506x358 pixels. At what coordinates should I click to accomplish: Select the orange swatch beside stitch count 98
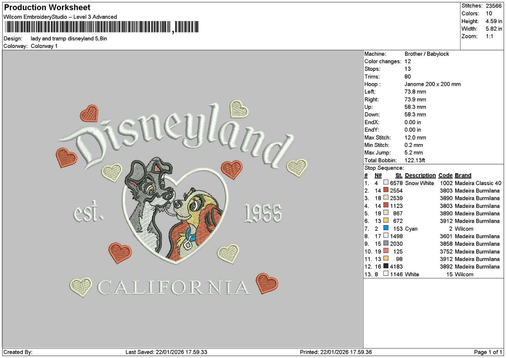pos(386,259)
